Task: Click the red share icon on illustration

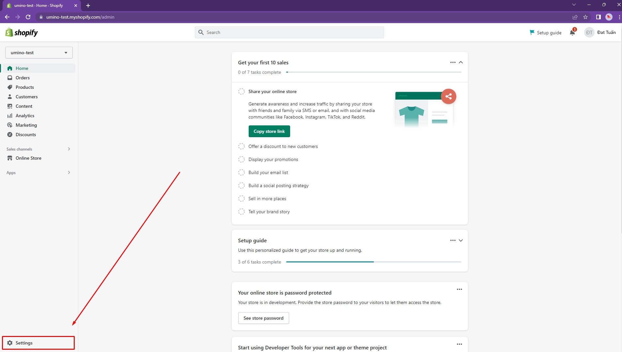Action: (x=448, y=96)
